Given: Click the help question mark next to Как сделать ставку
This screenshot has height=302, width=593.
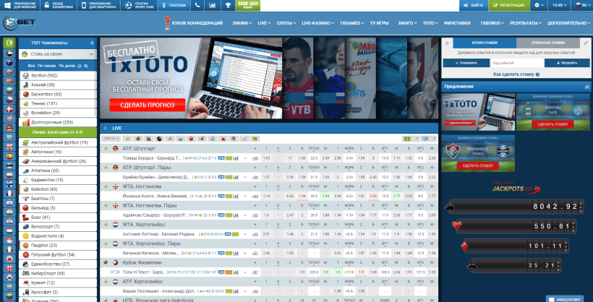Looking at the screenshot, I should coord(537,74).
